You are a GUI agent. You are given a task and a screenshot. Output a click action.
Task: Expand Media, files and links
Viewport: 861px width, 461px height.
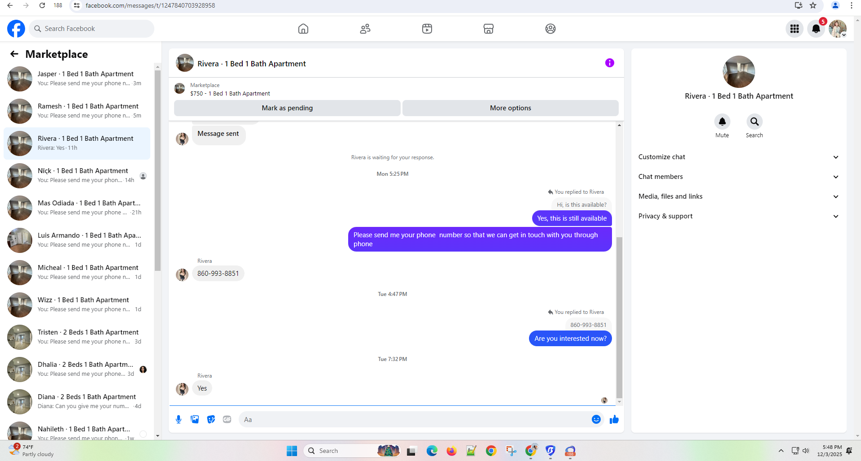coord(739,196)
